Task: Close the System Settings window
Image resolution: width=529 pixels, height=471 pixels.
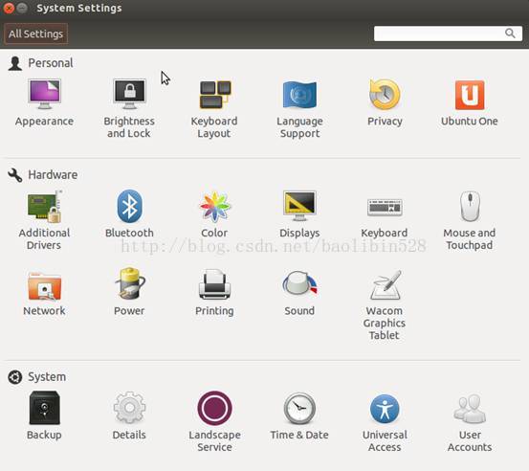Action: pyautogui.click(x=9, y=8)
